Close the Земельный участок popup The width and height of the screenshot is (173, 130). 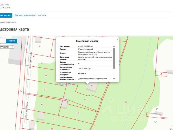coord(117,39)
